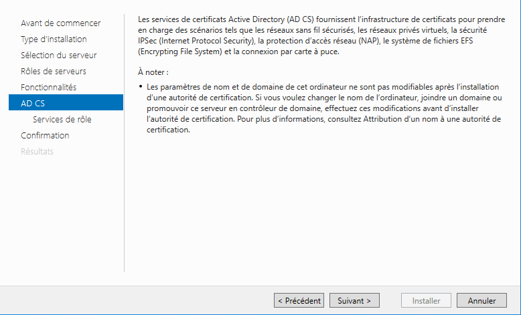Click the 'À noter :' heading text
This screenshot has width=521, height=315.
pyautogui.click(x=153, y=72)
